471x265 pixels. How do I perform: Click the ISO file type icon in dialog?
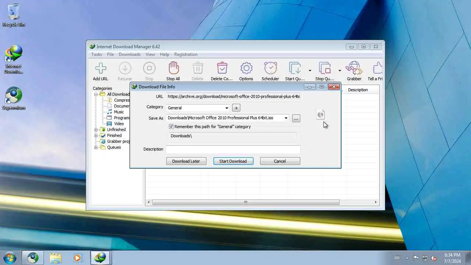pyautogui.click(x=321, y=114)
